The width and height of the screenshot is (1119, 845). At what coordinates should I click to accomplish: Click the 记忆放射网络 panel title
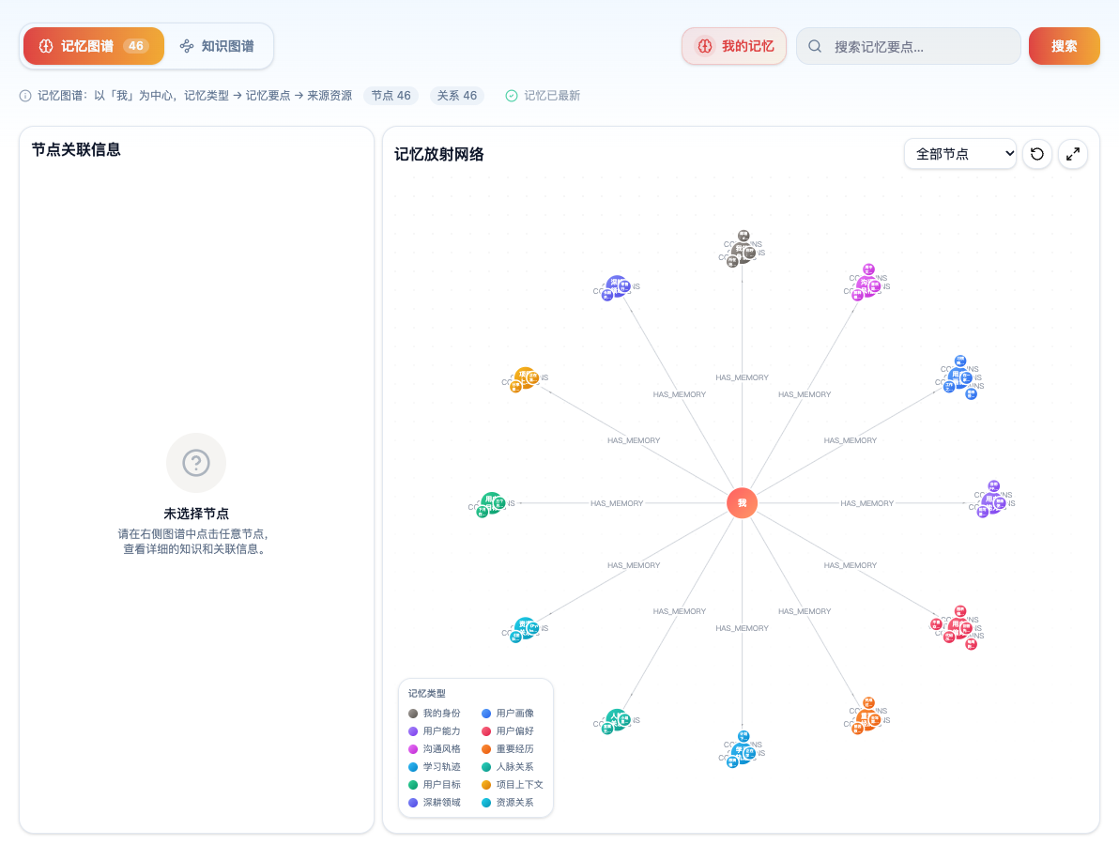[439, 154]
